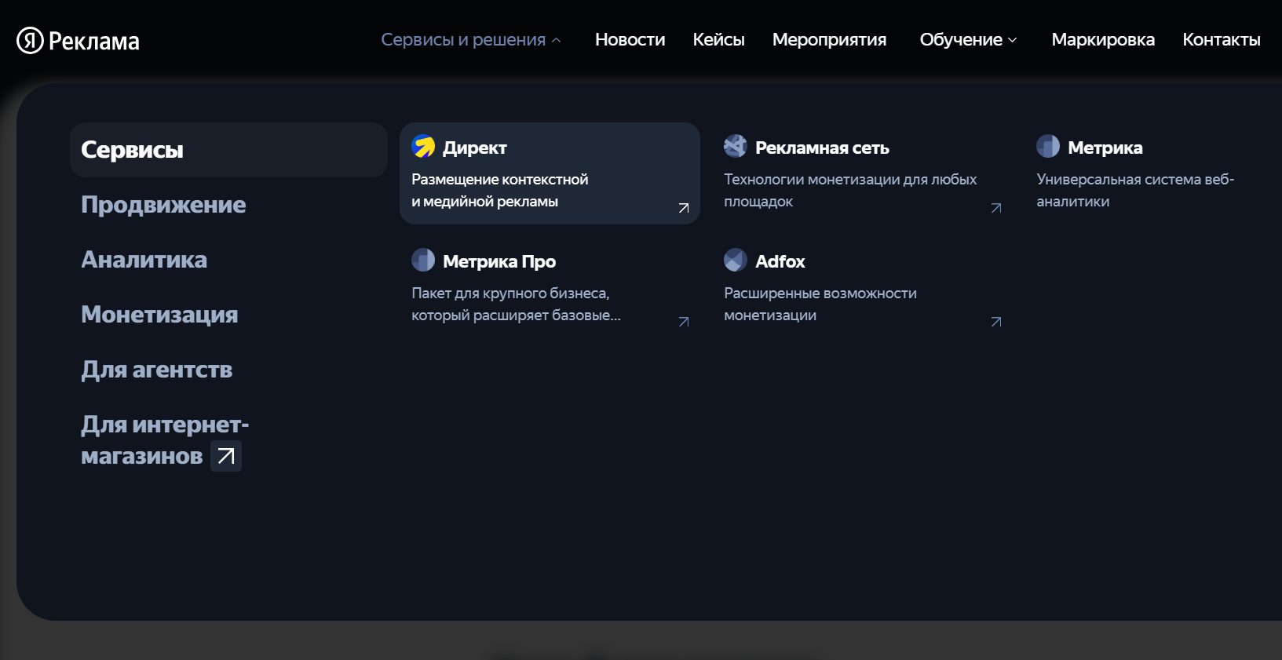Click the arrow in the Adfox card
Image resolution: width=1282 pixels, height=660 pixels.
(995, 322)
